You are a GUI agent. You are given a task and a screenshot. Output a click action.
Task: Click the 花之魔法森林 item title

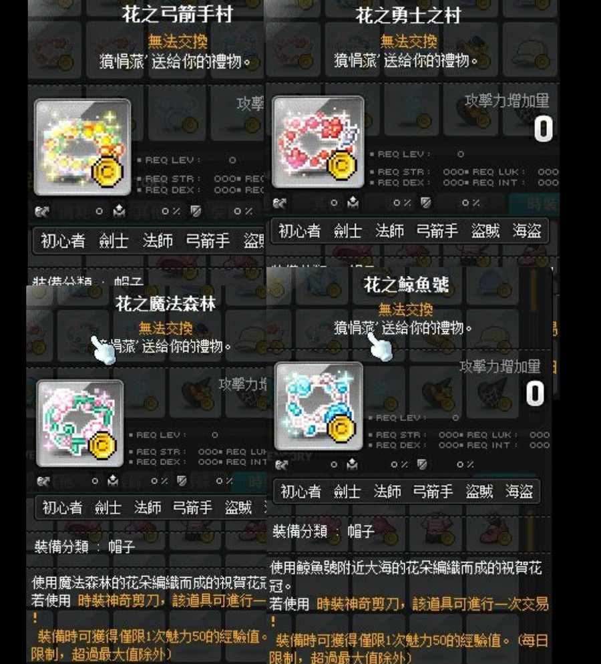click(x=166, y=304)
